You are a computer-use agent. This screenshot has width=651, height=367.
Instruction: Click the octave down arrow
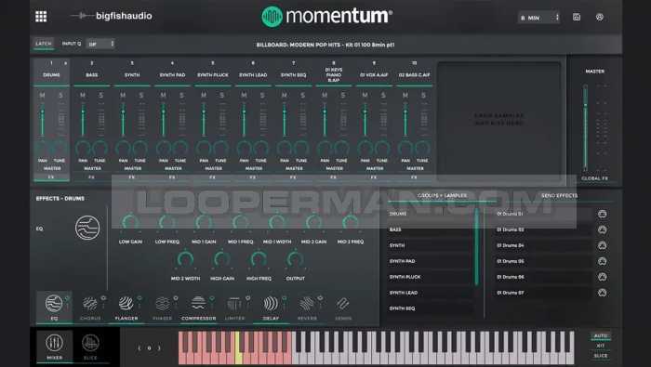pyautogui.click(x=139, y=348)
